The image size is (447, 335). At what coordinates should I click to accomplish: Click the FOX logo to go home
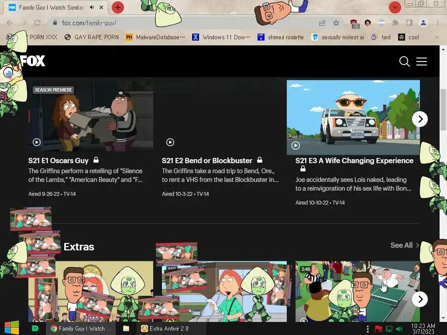(33, 61)
